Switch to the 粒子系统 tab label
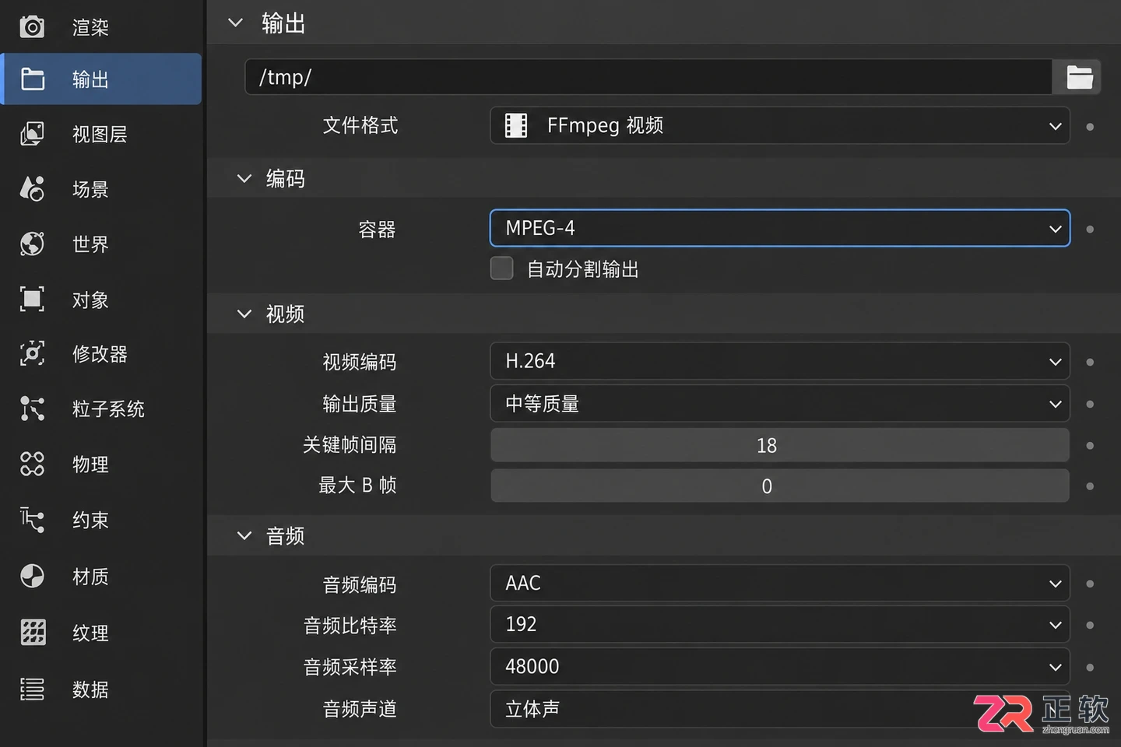 tap(109, 409)
